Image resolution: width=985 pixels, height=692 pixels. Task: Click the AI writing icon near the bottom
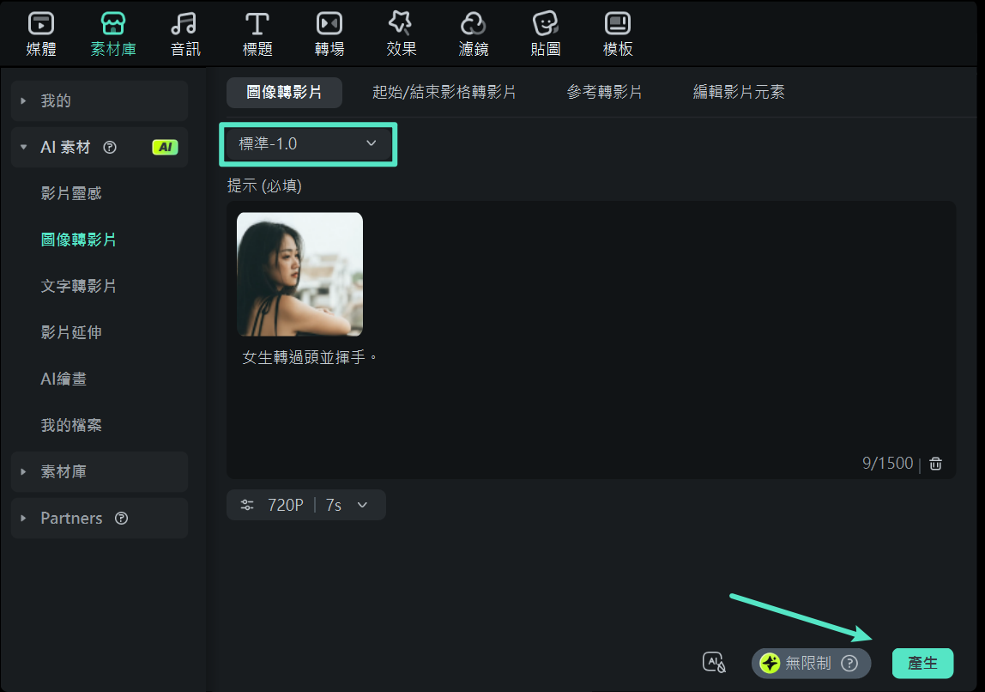(714, 662)
